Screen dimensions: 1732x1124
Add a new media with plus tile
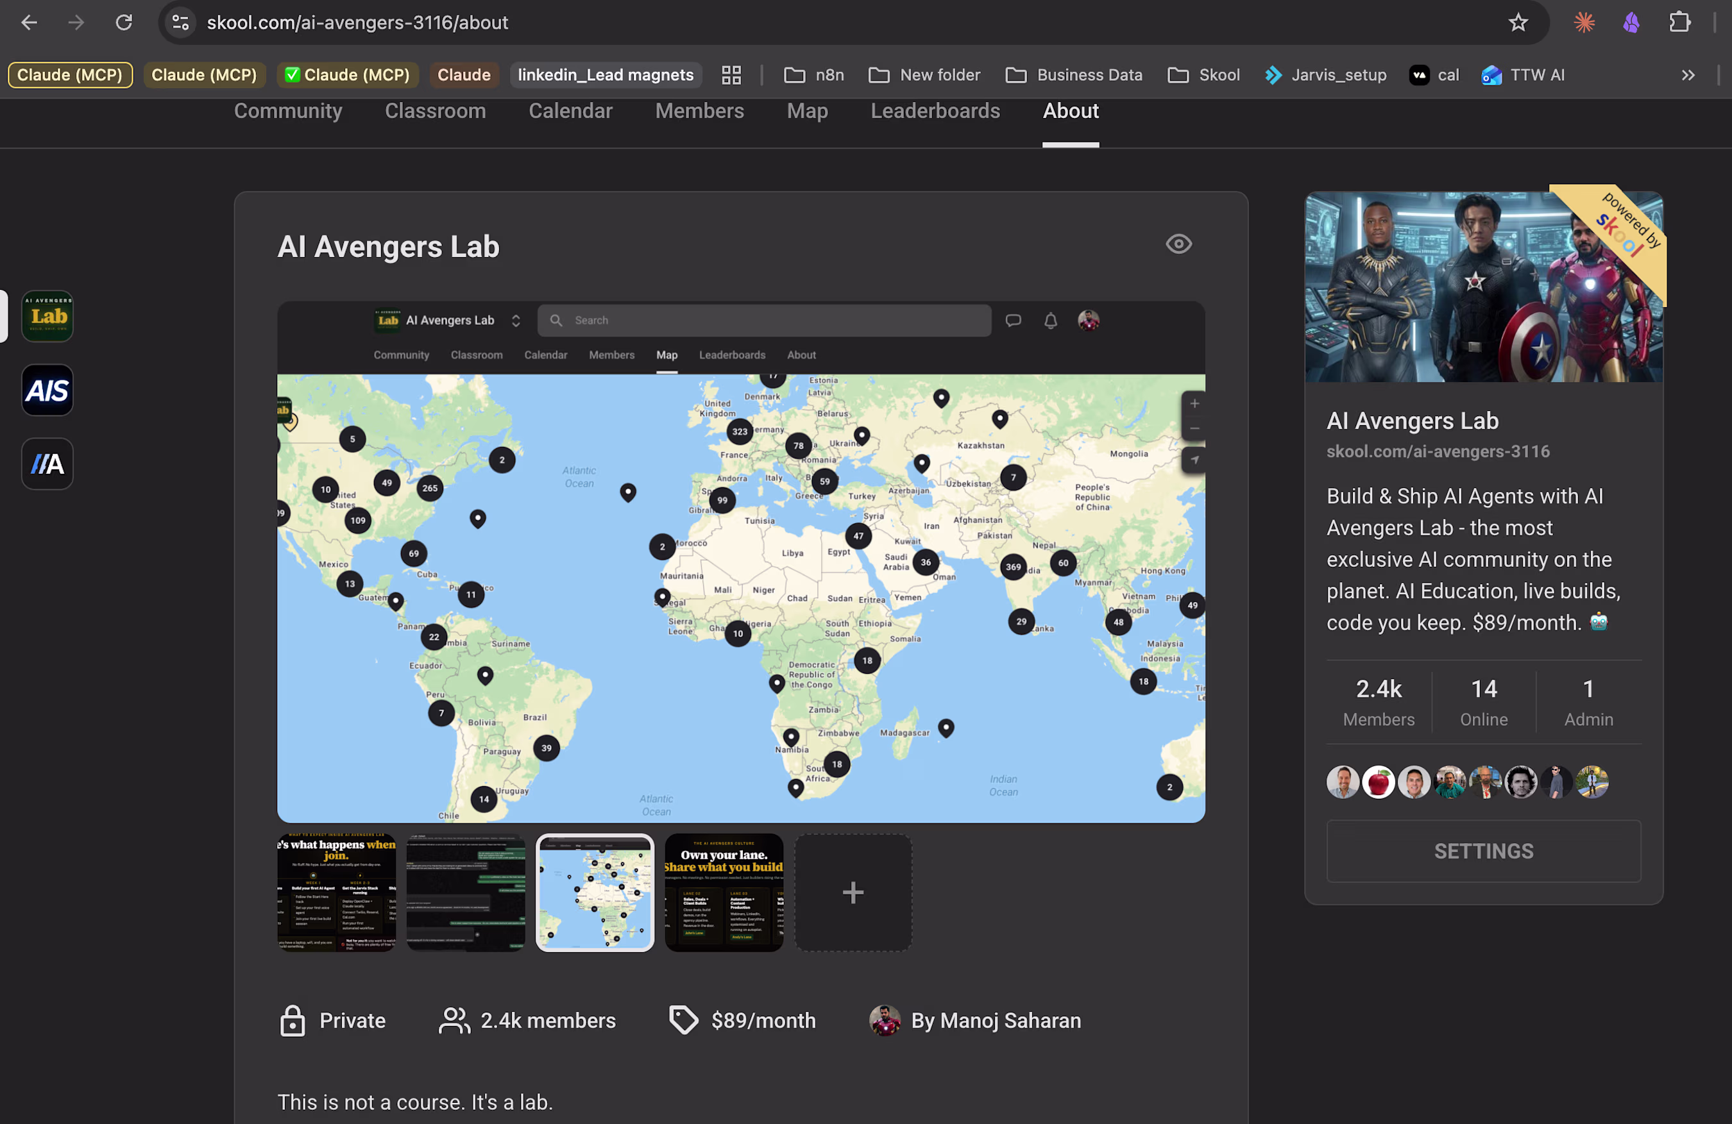click(852, 892)
